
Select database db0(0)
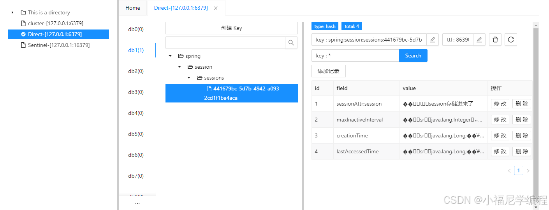pyautogui.click(x=136, y=29)
